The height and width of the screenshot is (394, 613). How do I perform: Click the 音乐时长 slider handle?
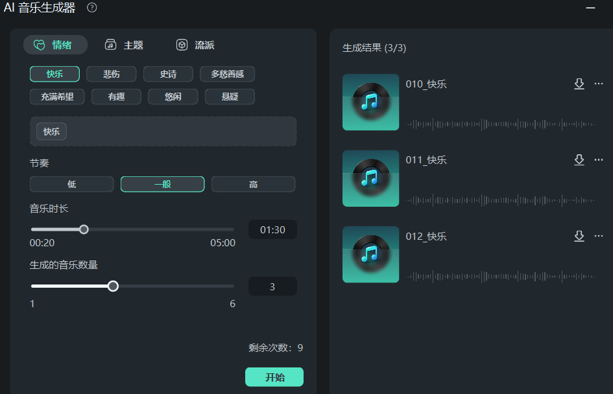(83, 229)
